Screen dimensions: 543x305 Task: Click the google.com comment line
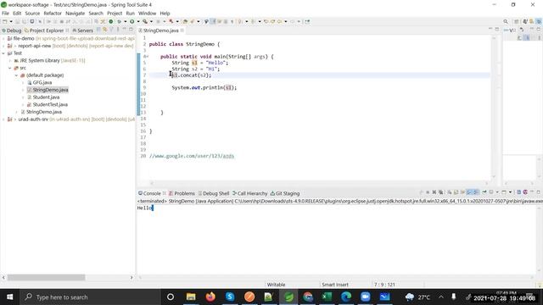[192, 156]
